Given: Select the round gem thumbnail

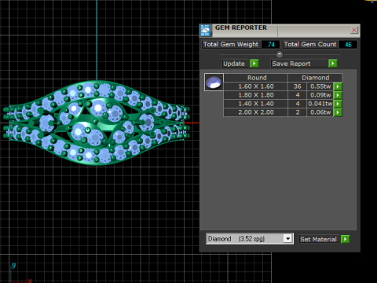Looking at the screenshot, I should pyautogui.click(x=214, y=82).
